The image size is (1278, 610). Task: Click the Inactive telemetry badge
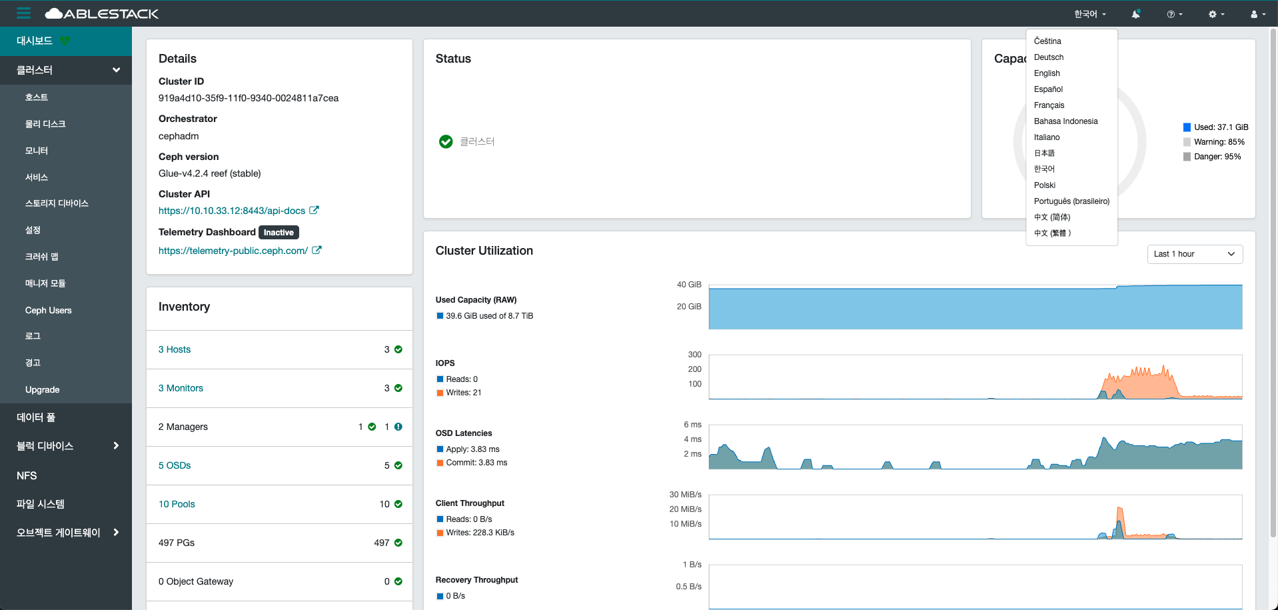(x=279, y=233)
